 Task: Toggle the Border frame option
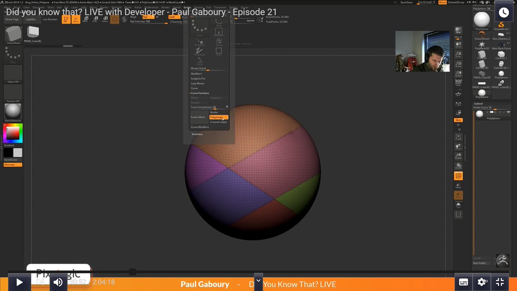point(219,113)
